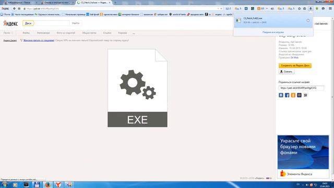Show QR code icon for file link

point(305,95)
